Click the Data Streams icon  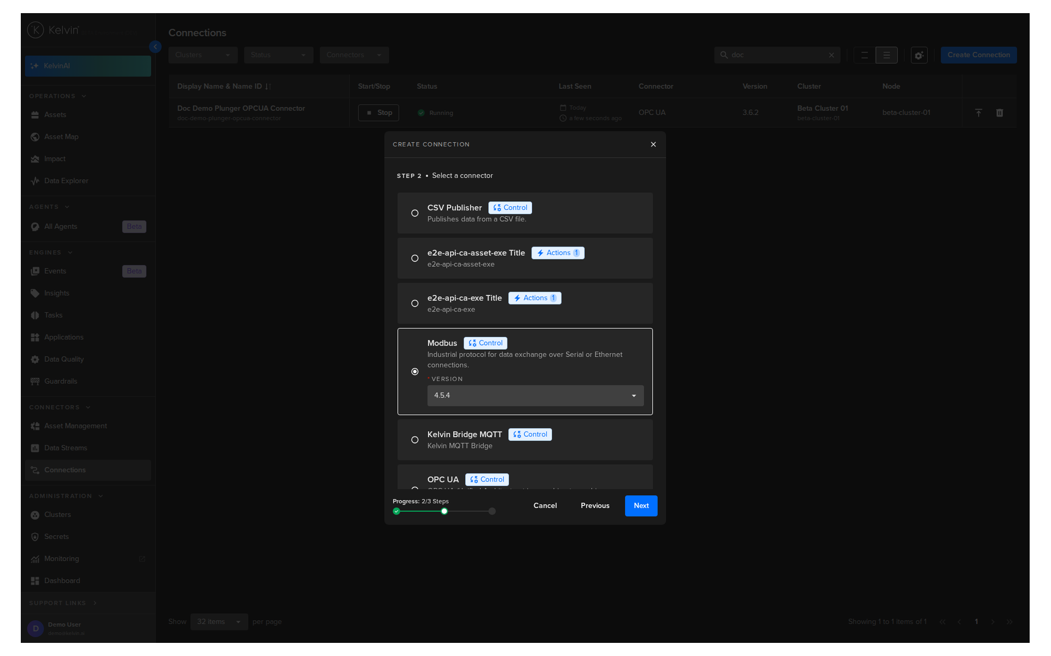tap(35, 448)
